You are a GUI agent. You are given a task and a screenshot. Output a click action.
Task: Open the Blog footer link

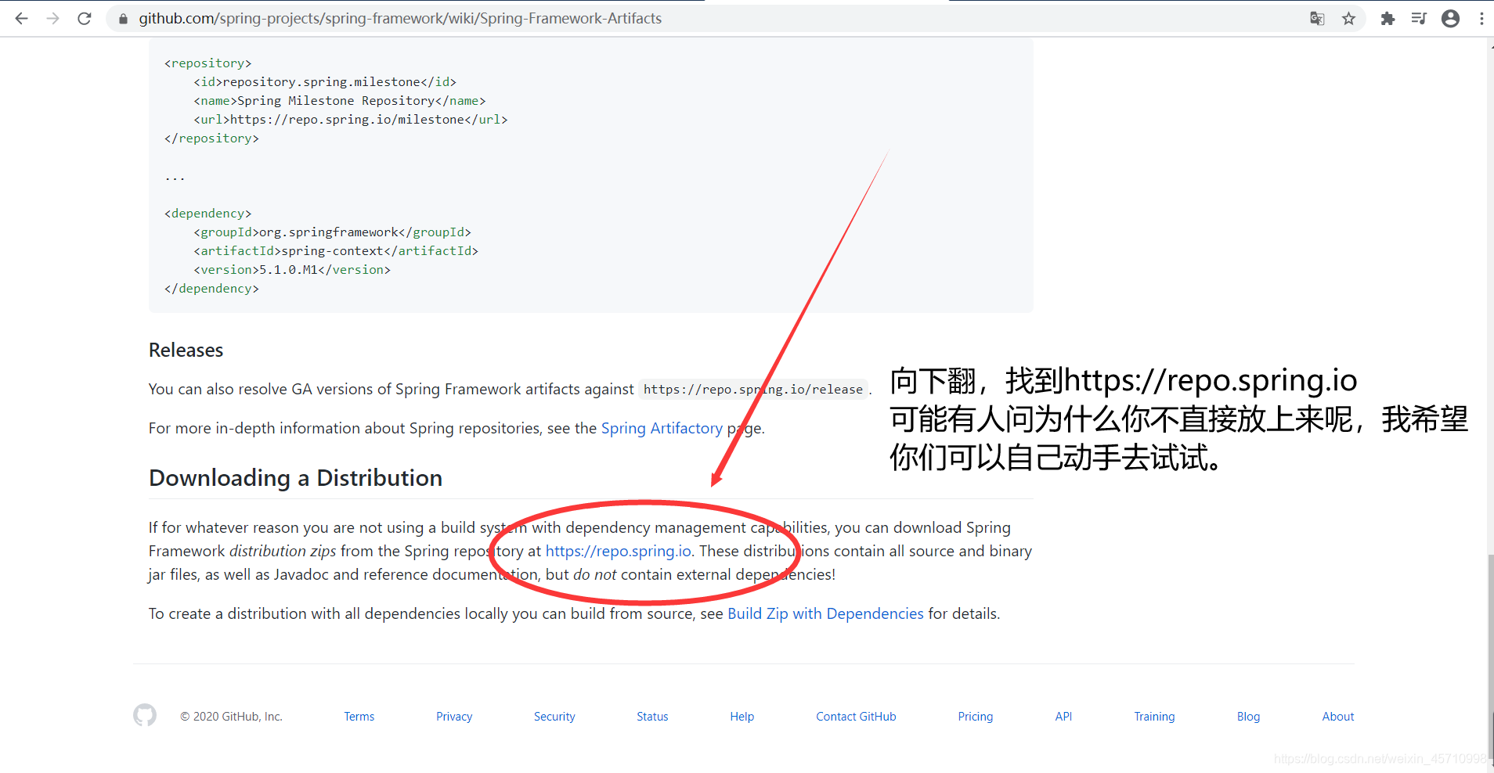(1248, 716)
